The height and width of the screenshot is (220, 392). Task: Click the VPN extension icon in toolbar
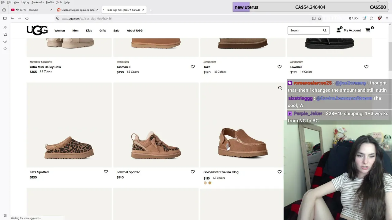(353, 18)
